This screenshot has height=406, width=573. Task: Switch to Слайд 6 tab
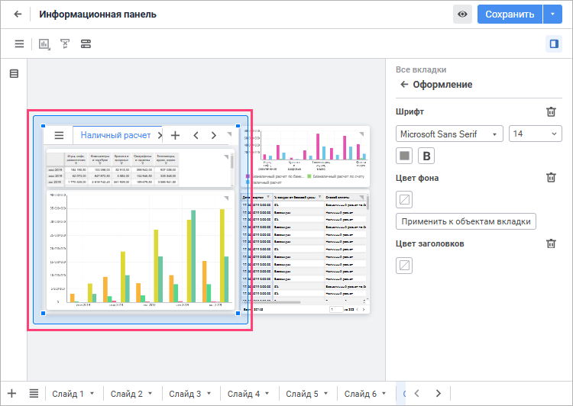[x=361, y=394]
